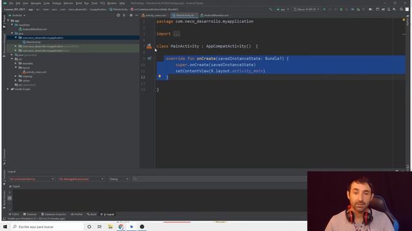Click the override gutter icon beside onCreate
The width and height of the screenshot is (412, 231).
(149, 58)
